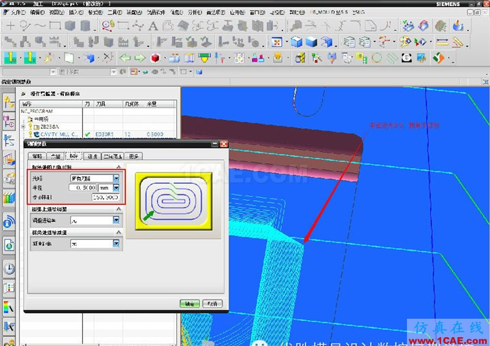Viewport: 490px width, 346px height.
Task: Click the yellow toolpath preview image
Action: tap(174, 201)
